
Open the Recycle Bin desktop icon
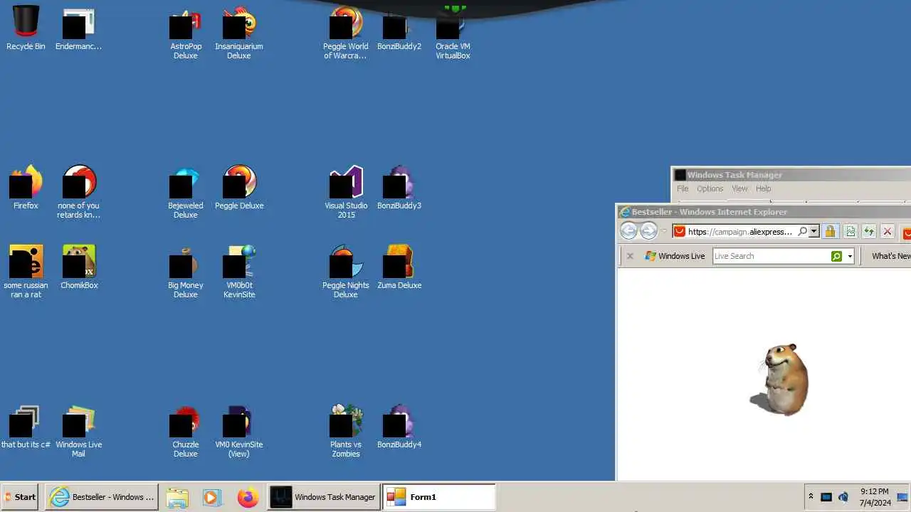pyautogui.click(x=26, y=28)
